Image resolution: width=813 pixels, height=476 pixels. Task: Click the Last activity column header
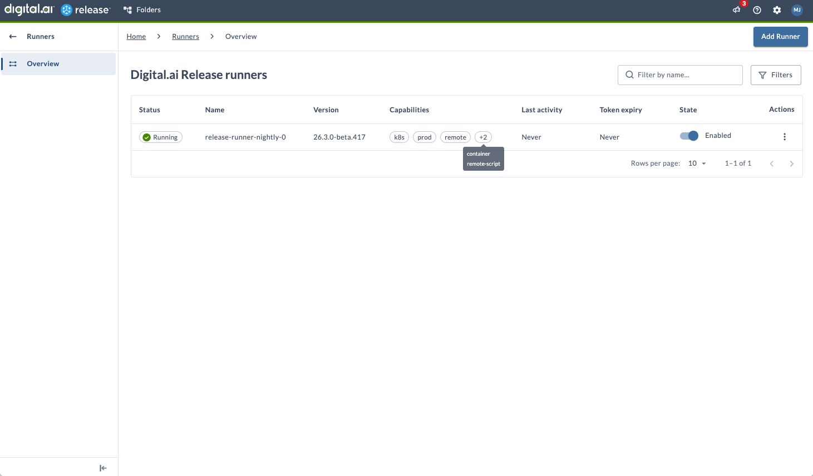click(542, 110)
